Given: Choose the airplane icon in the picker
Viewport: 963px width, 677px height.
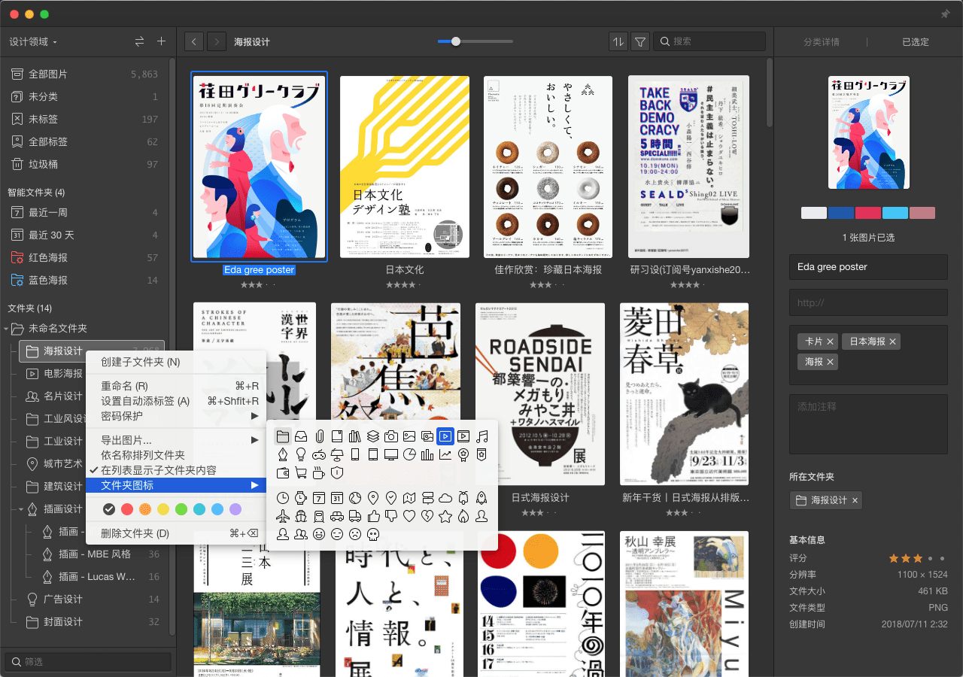Looking at the screenshot, I should pyautogui.click(x=283, y=516).
